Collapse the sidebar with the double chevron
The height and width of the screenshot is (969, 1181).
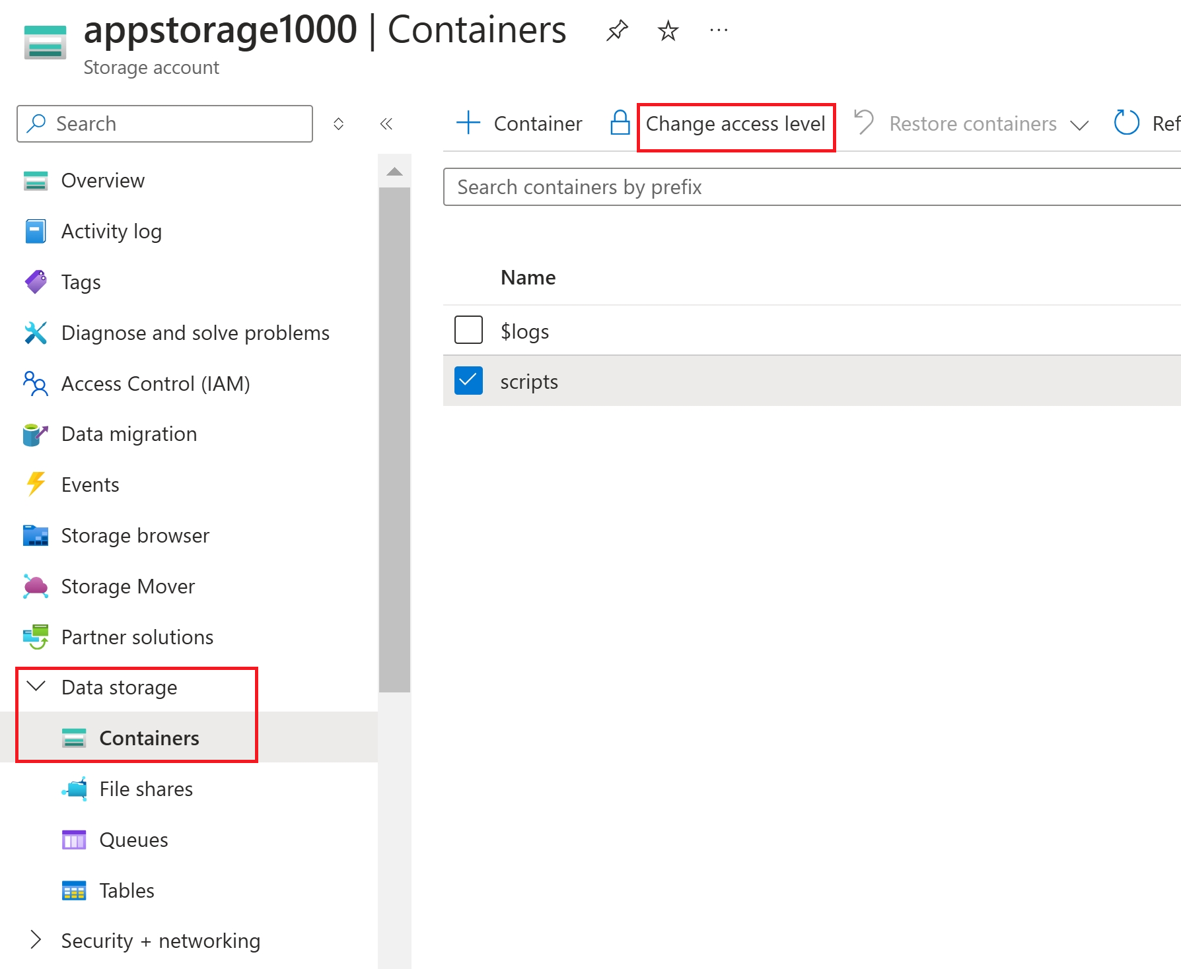tap(386, 123)
